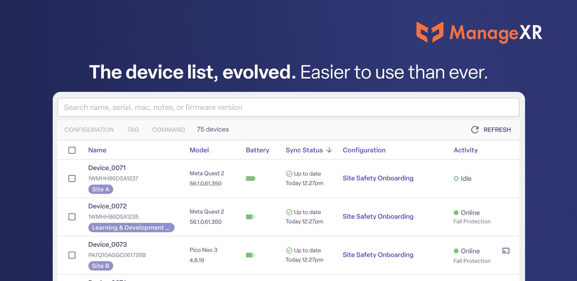Toggle the select-all checkbox in the header
Viewport: 577px width, 281px height.
point(72,150)
